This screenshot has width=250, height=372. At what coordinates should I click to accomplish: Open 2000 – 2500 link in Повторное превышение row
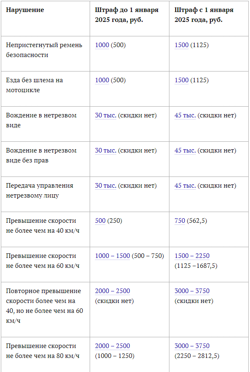[x=112, y=291]
